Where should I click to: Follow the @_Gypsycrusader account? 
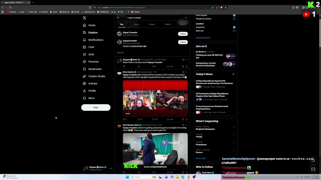183,34
